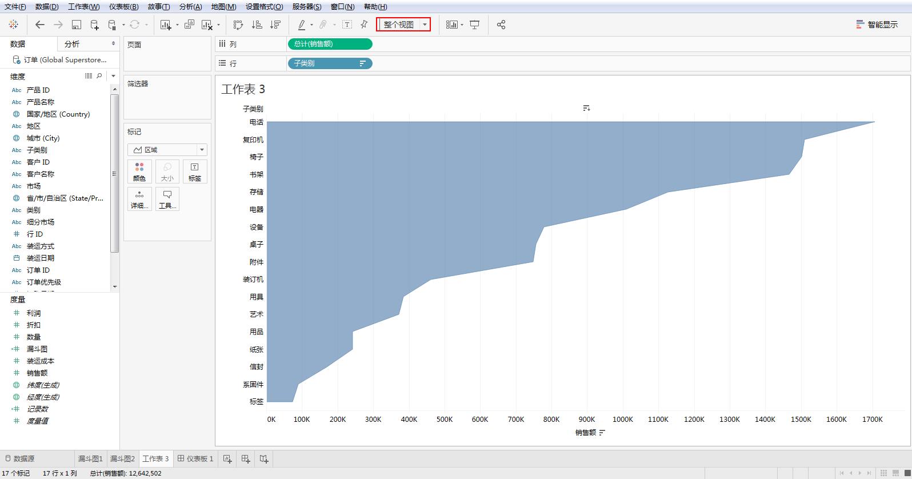Show mark labels T icon
Viewport: 912px width, 479px height.
[347, 25]
